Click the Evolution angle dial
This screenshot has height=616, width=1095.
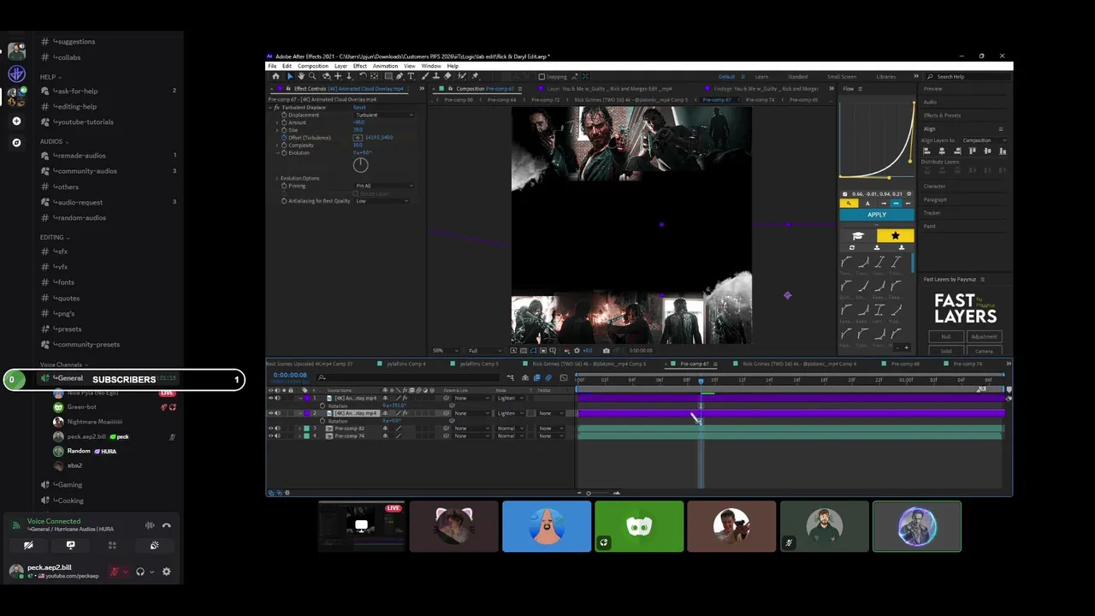[361, 165]
